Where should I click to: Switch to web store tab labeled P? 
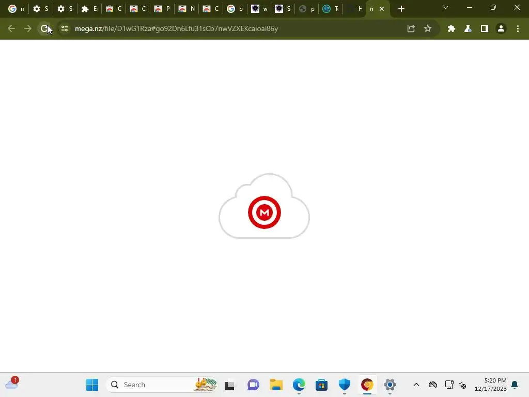point(162,9)
